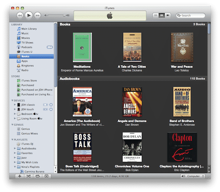Expand the Jazz playlist folder

coord(15,158)
